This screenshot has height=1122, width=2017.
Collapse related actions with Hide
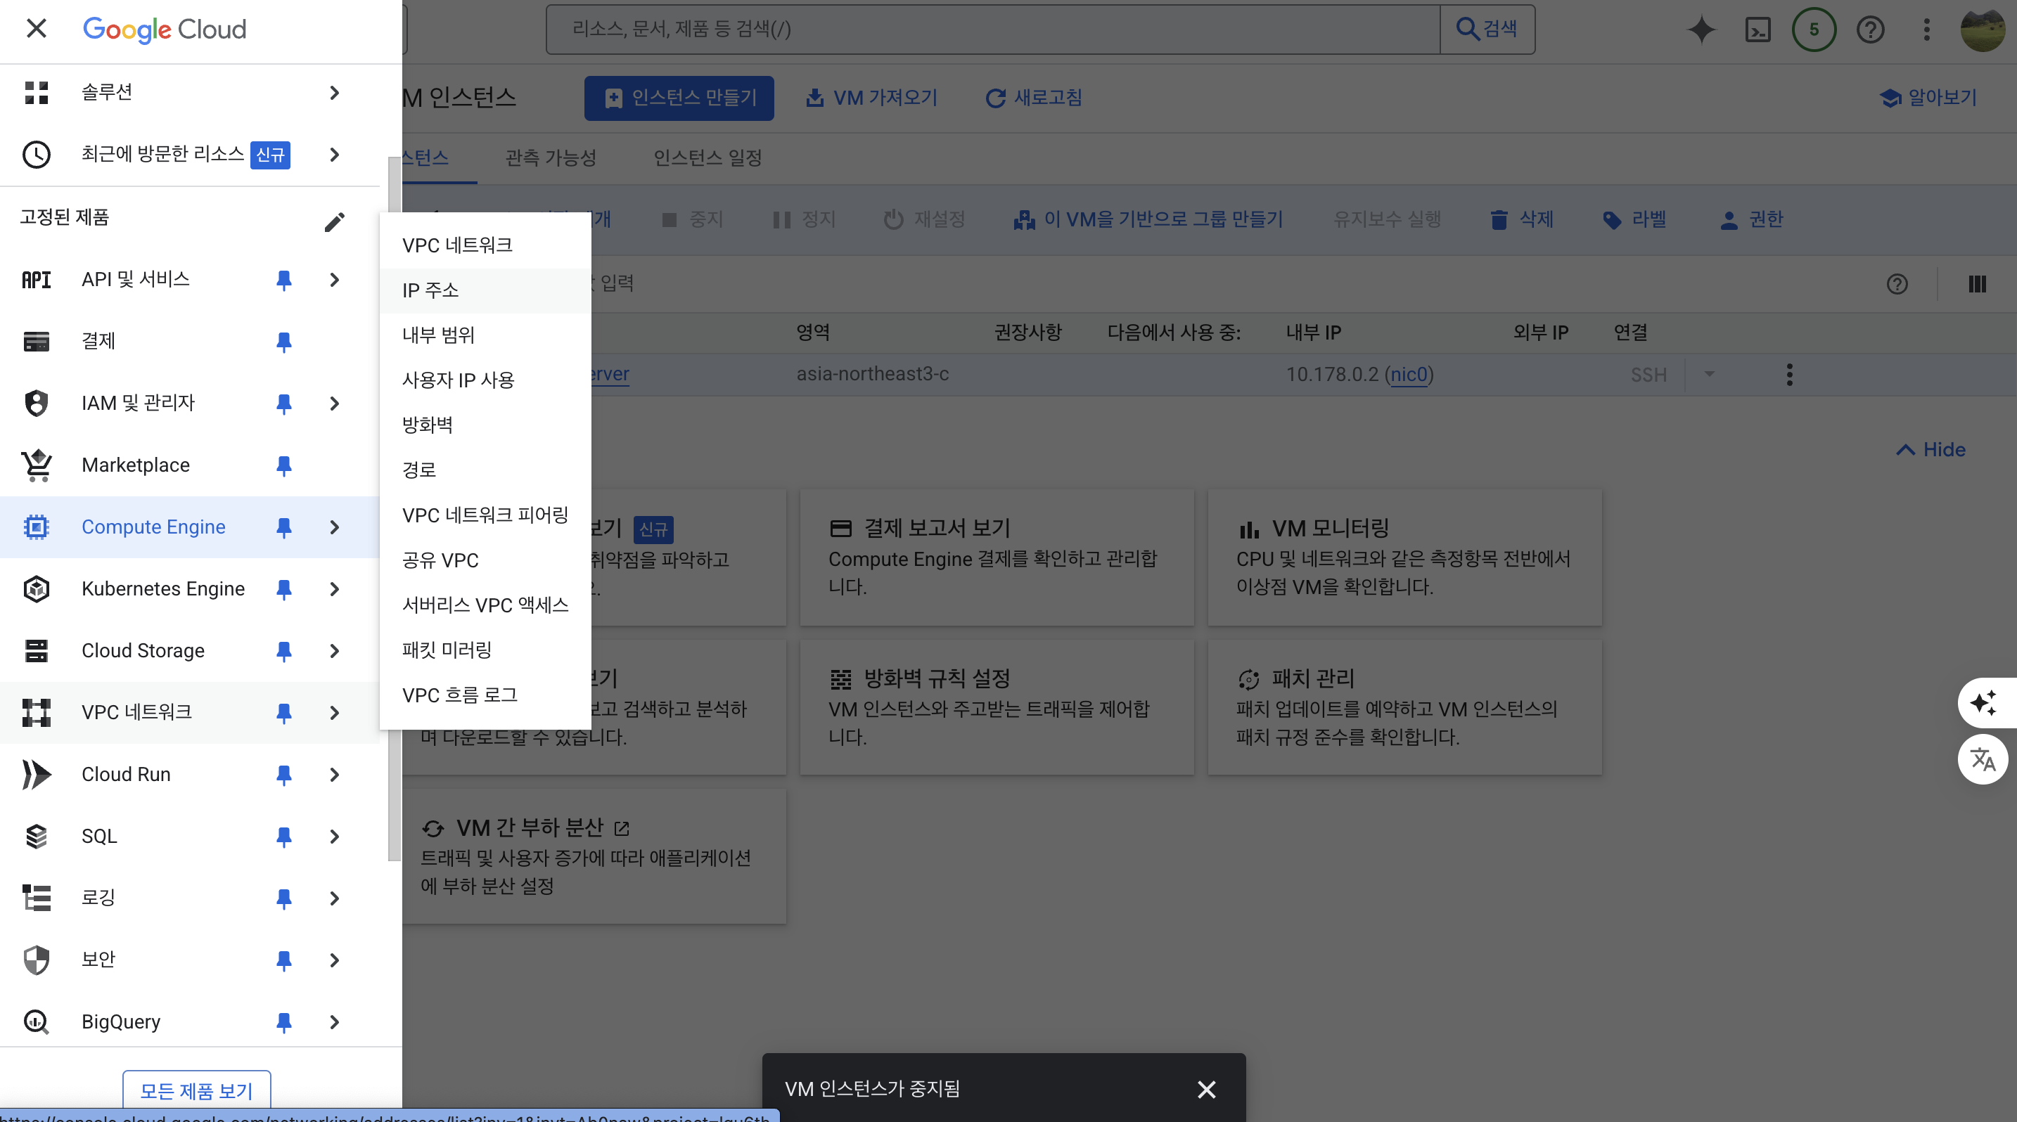(x=1930, y=449)
